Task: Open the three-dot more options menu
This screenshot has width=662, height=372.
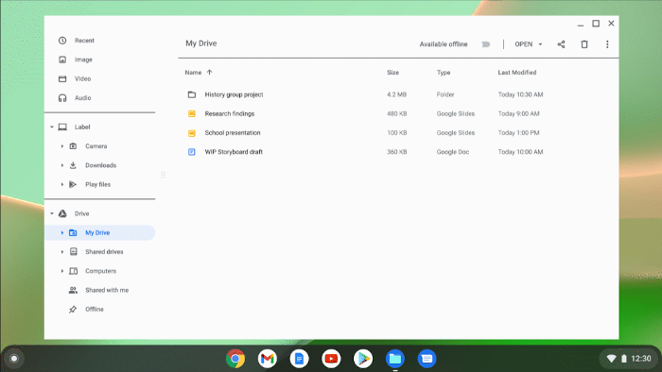Action: click(x=607, y=44)
